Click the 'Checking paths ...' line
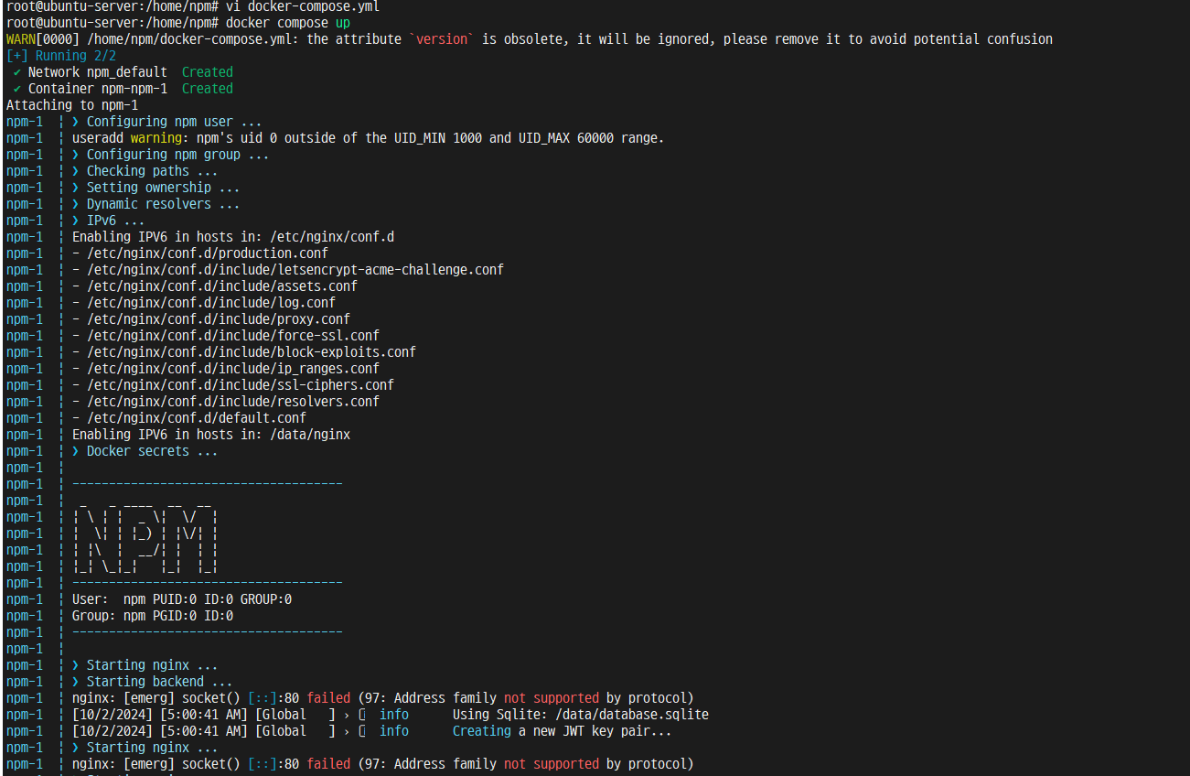This screenshot has height=776, width=1190. tap(145, 171)
